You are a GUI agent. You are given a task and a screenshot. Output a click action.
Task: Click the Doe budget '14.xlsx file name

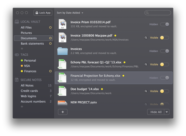85,89
